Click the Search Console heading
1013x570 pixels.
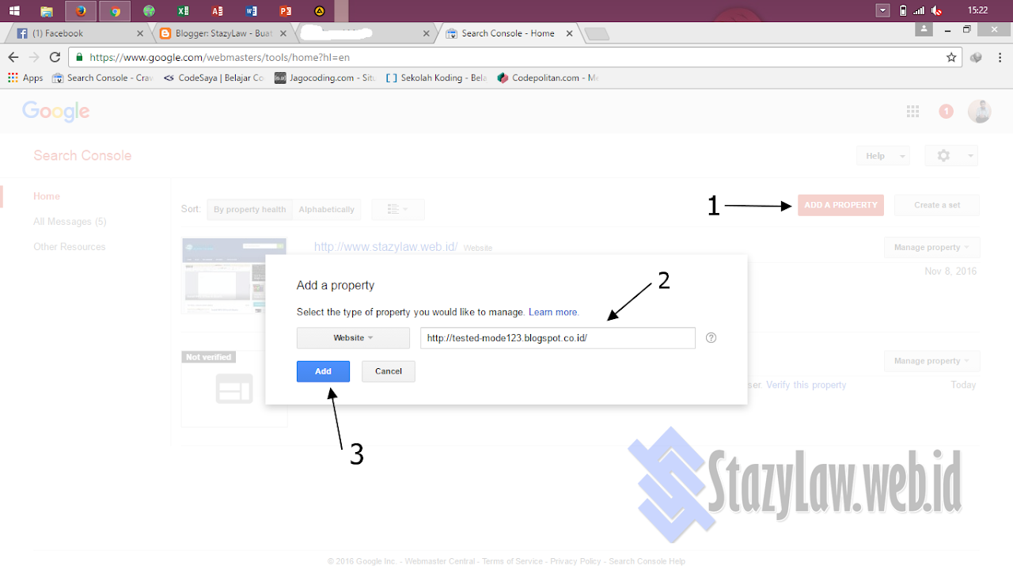click(x=82, y=155)
